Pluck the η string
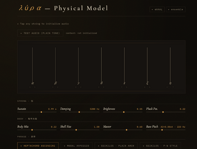This screenshot has width=197, height=149. pyautogui.click(x=170, y=65)
